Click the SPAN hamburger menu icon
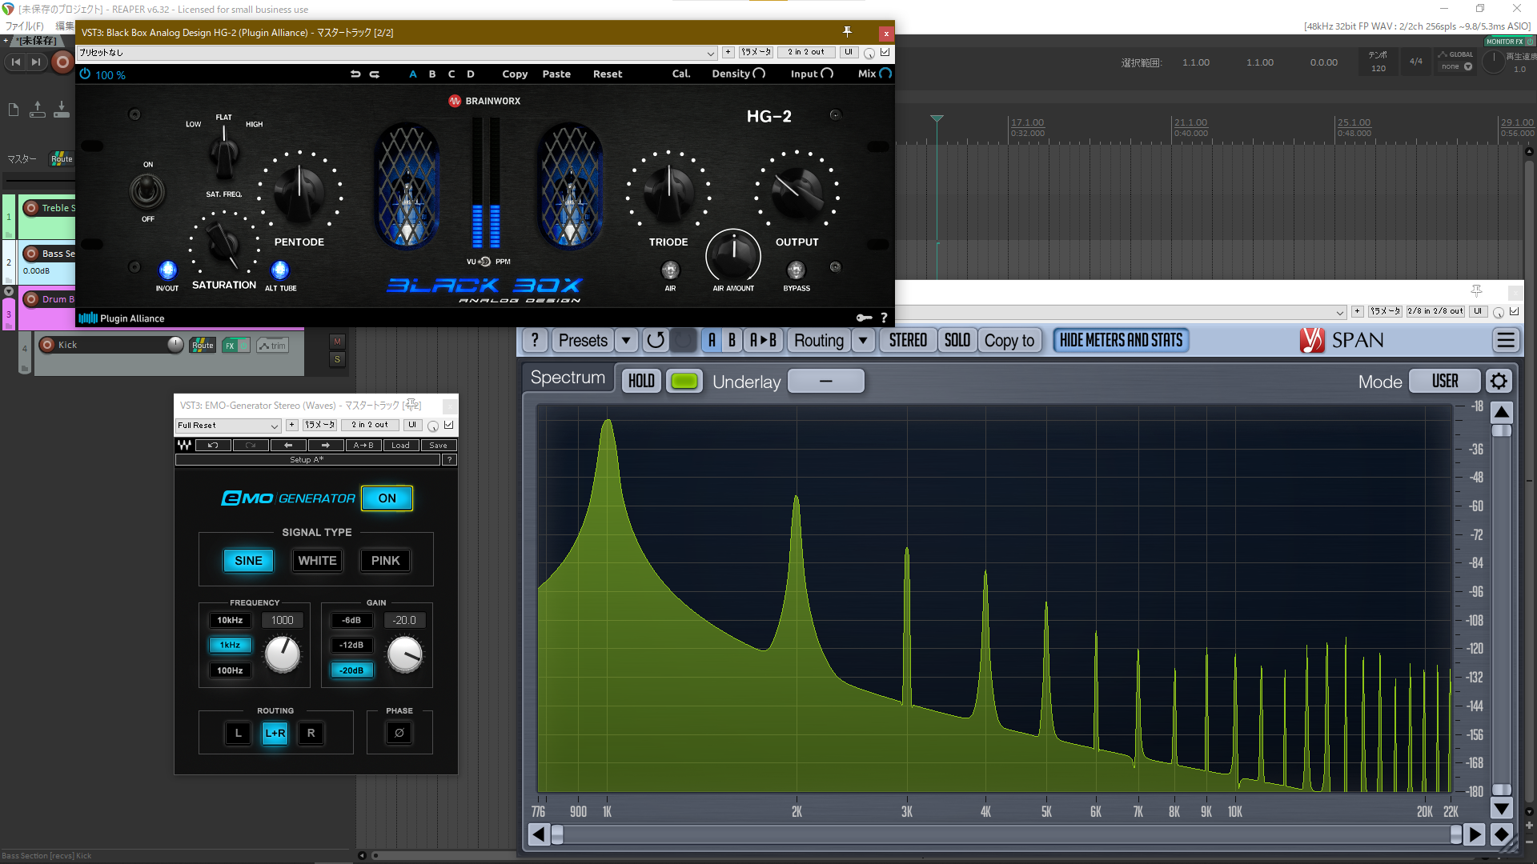The image size is (1537, 864). pos(1506,341)
